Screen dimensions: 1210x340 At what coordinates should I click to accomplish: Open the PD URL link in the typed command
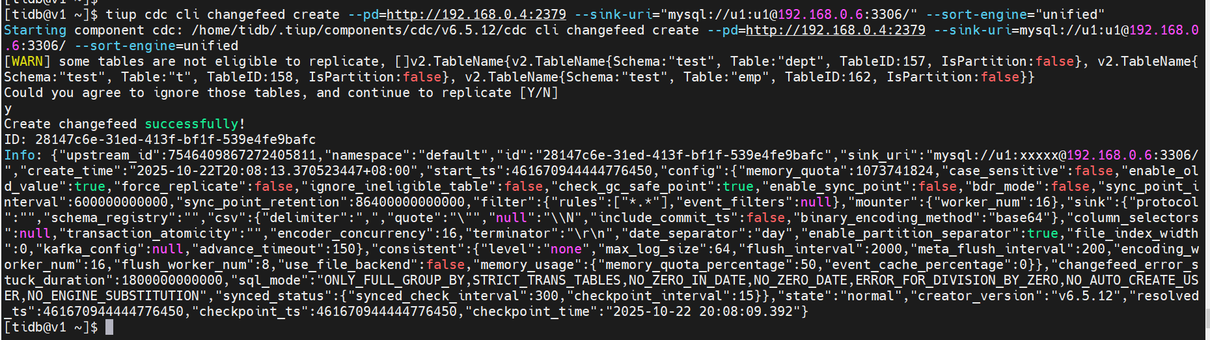pyautogui.click(x=476, y=14)
